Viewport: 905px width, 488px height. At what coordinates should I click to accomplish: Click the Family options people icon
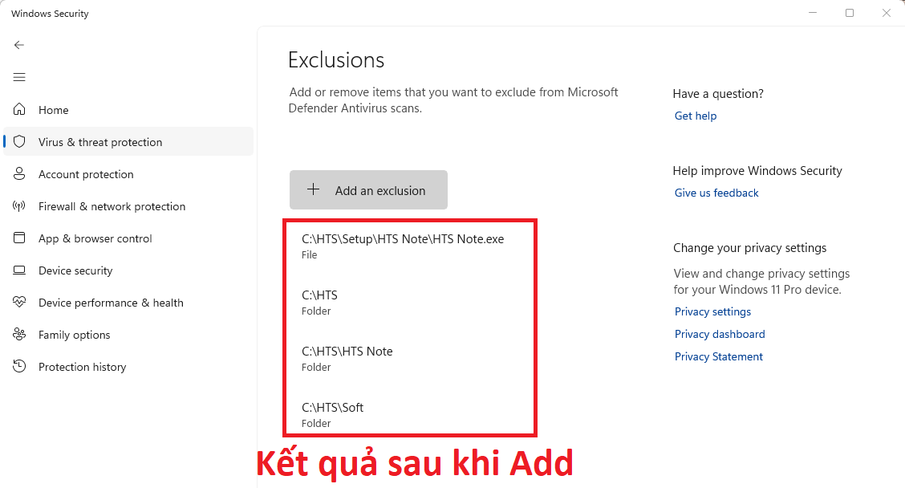point(19,335)
